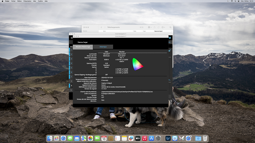The width and height of the screenshot is (255, 143).
Task: Open Safari from the Dock
Action: tap(63, 139)
